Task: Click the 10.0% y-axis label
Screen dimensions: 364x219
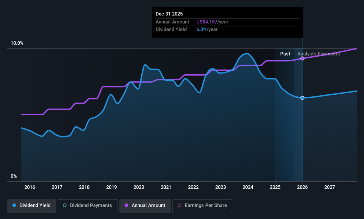Action: (17, 43)
